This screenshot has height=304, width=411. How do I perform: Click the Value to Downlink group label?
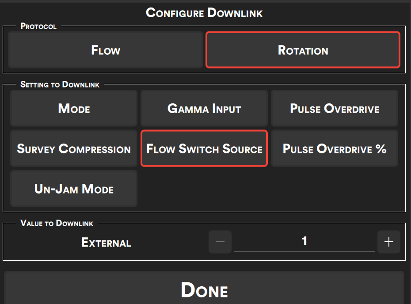coord(57,223)
